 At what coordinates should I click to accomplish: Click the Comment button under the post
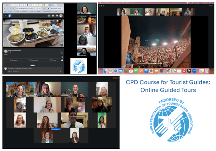coord(33,60)
